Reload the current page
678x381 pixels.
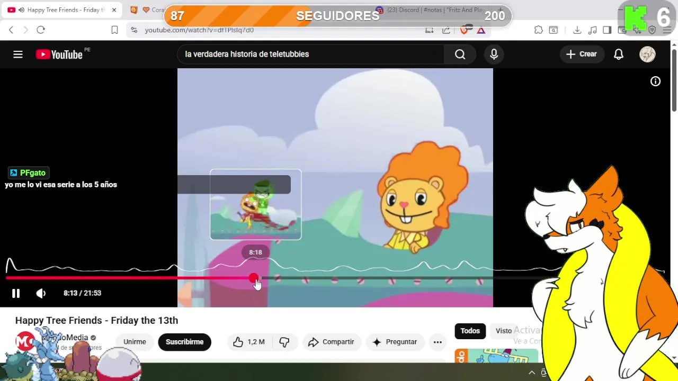pos(41,30)
